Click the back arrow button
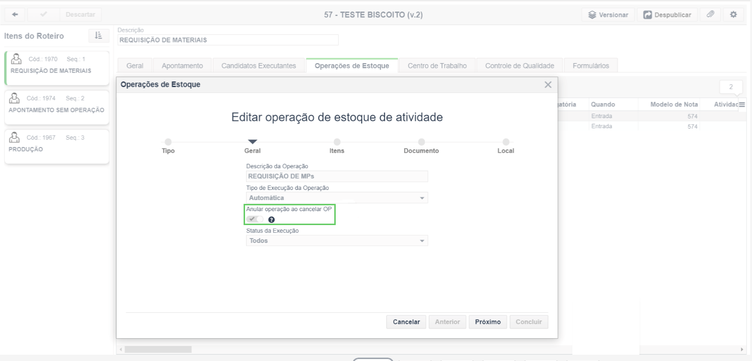752x361 pixels. point(15,15)
